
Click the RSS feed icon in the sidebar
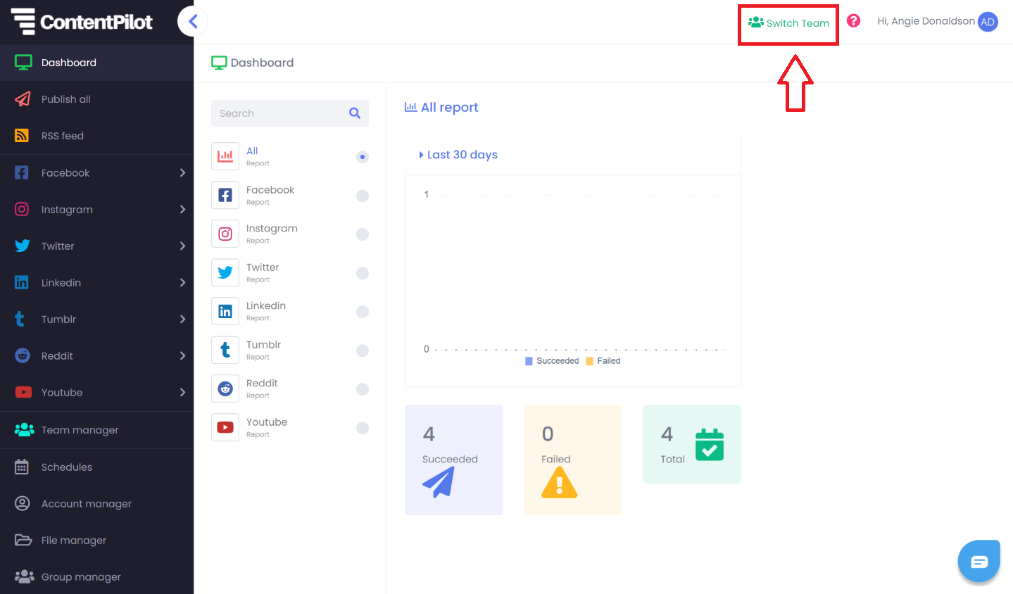point(22,136)
